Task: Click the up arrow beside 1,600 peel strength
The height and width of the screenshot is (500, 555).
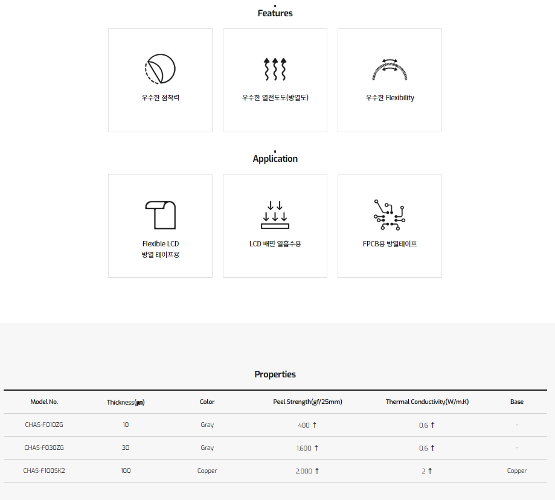Action: coord(316,448)
